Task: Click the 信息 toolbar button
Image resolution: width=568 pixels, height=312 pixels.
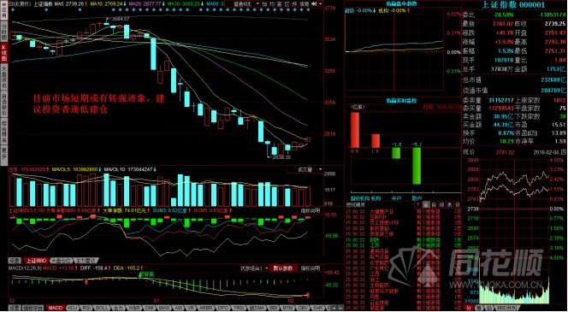Action: click(x=304, y=3)
